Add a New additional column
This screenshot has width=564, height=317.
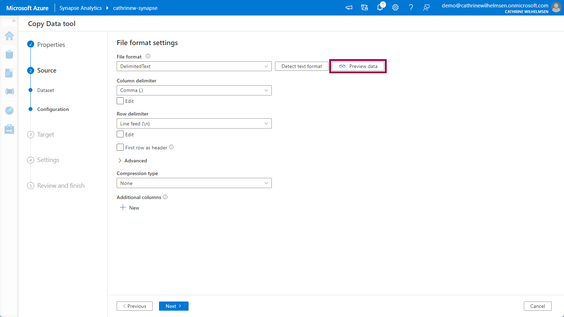130,208
